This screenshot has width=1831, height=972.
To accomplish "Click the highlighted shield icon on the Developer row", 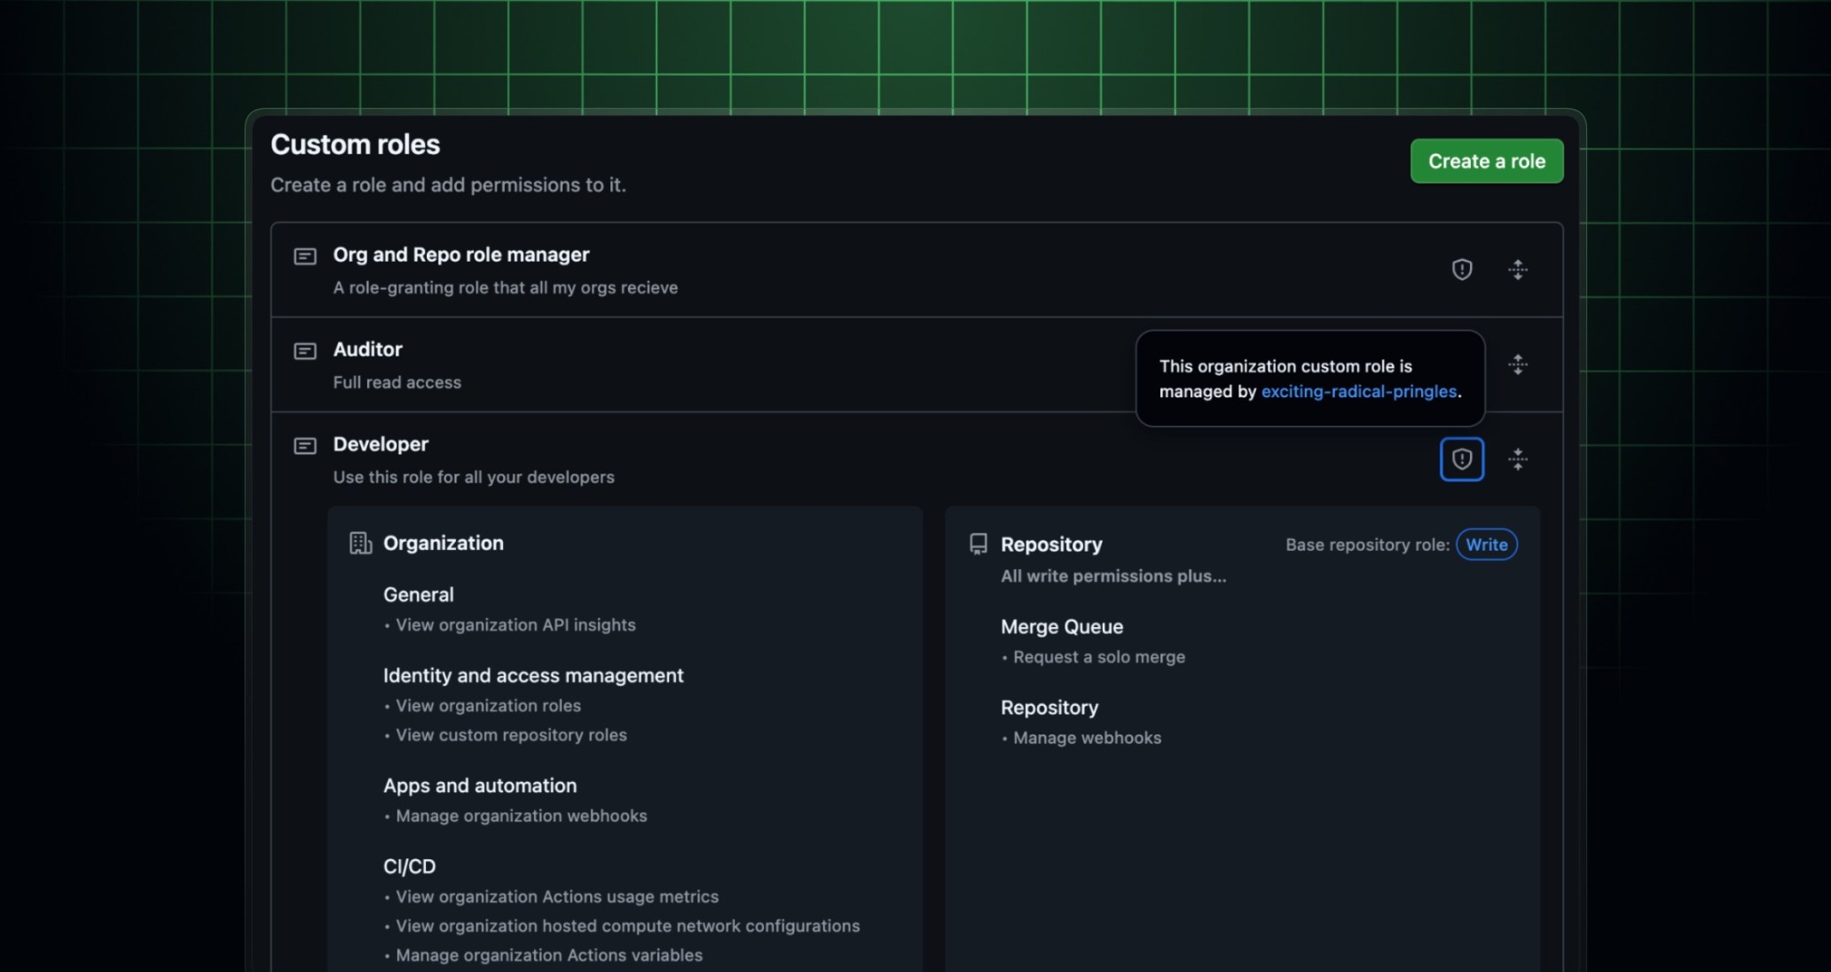I will coord(1462,459).
